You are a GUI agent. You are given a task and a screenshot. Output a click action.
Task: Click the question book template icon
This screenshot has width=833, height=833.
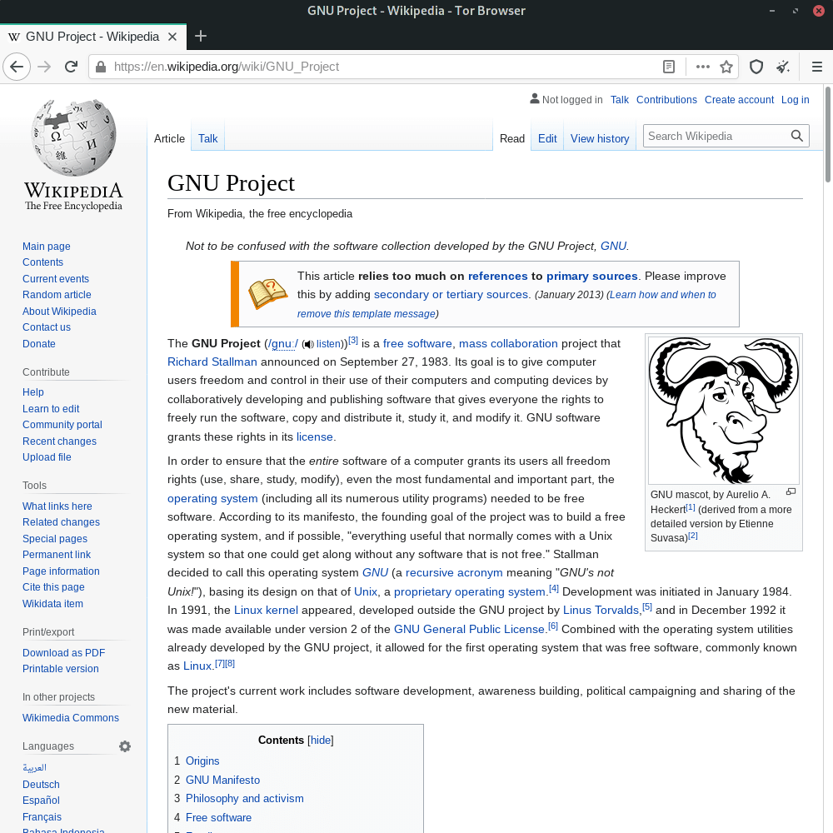point(267,294)
